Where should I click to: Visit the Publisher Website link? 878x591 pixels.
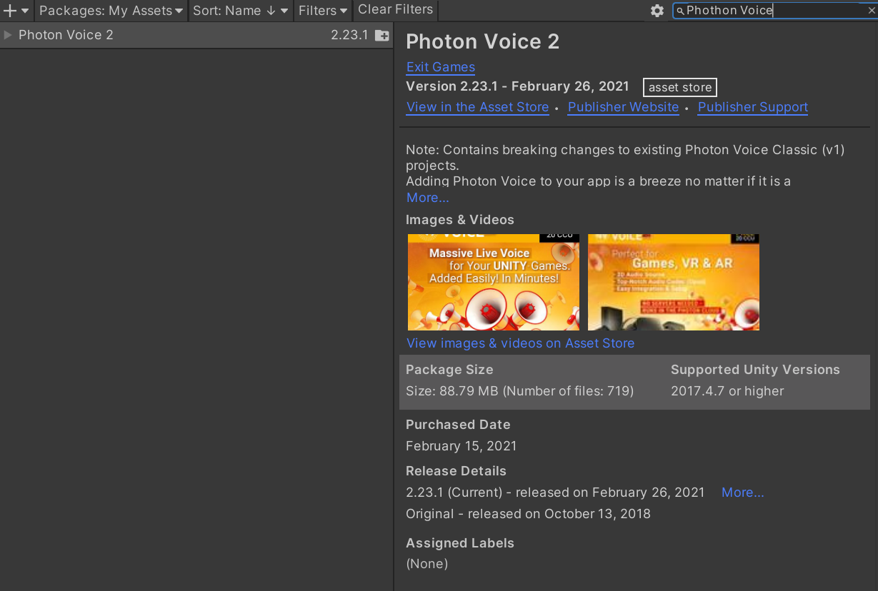coord(623,107)
